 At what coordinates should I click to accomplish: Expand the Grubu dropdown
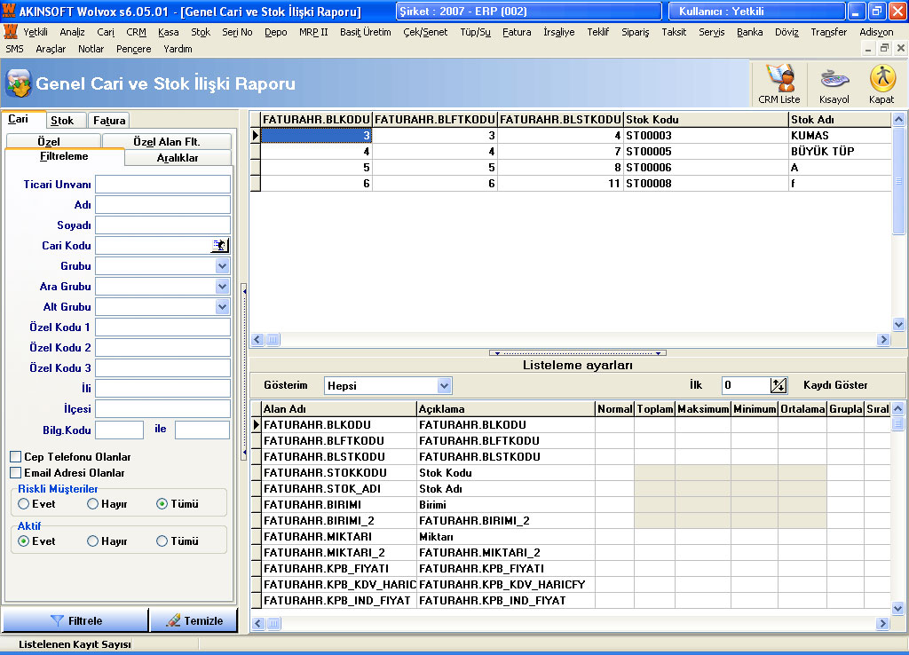(222, 266)
